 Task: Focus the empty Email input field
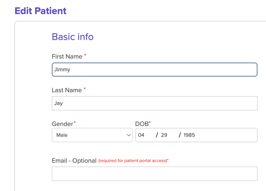point(154,174)
